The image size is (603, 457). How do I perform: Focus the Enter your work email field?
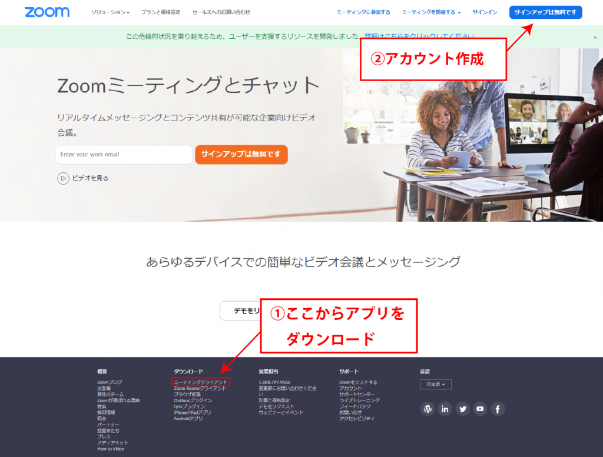[x=124, y=154]
